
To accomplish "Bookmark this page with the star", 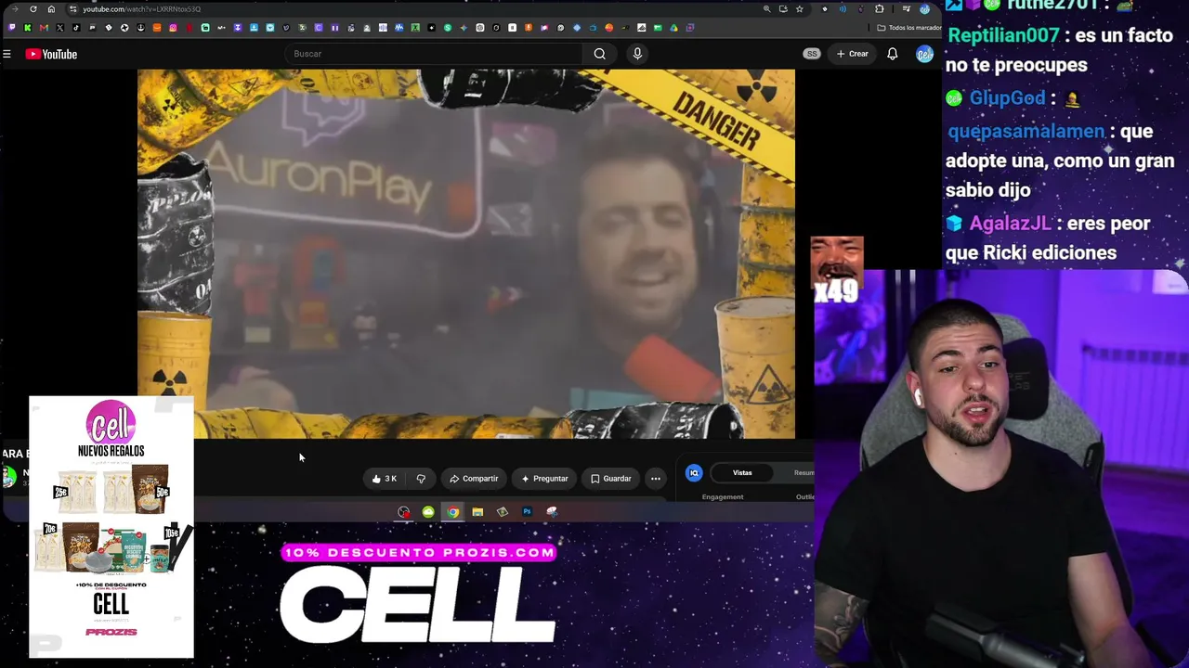I will click(x=799, y=9).
